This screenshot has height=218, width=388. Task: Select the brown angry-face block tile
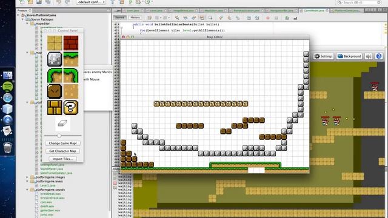[x=55, y=91]
